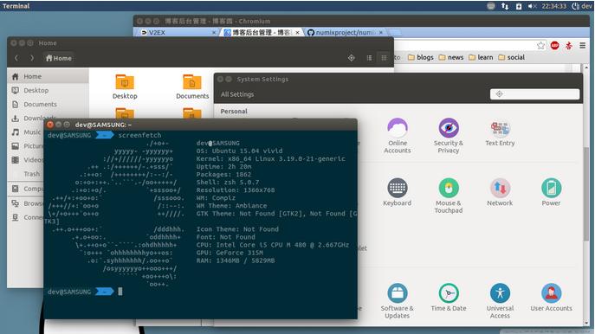
Task: Open Security & Privacy settings
Action: 449,136
